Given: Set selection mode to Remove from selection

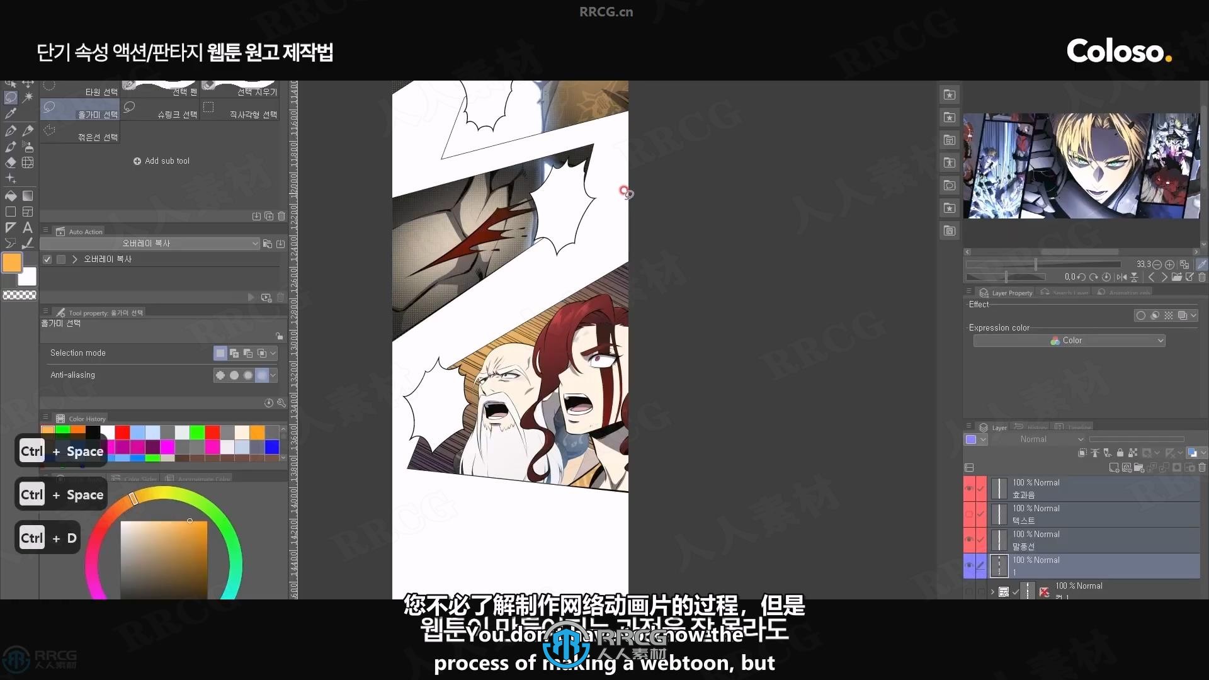Looking at the screenshot, I should (x=248, y=353).
